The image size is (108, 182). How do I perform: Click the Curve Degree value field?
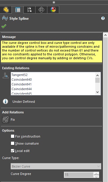pos(79,175)
